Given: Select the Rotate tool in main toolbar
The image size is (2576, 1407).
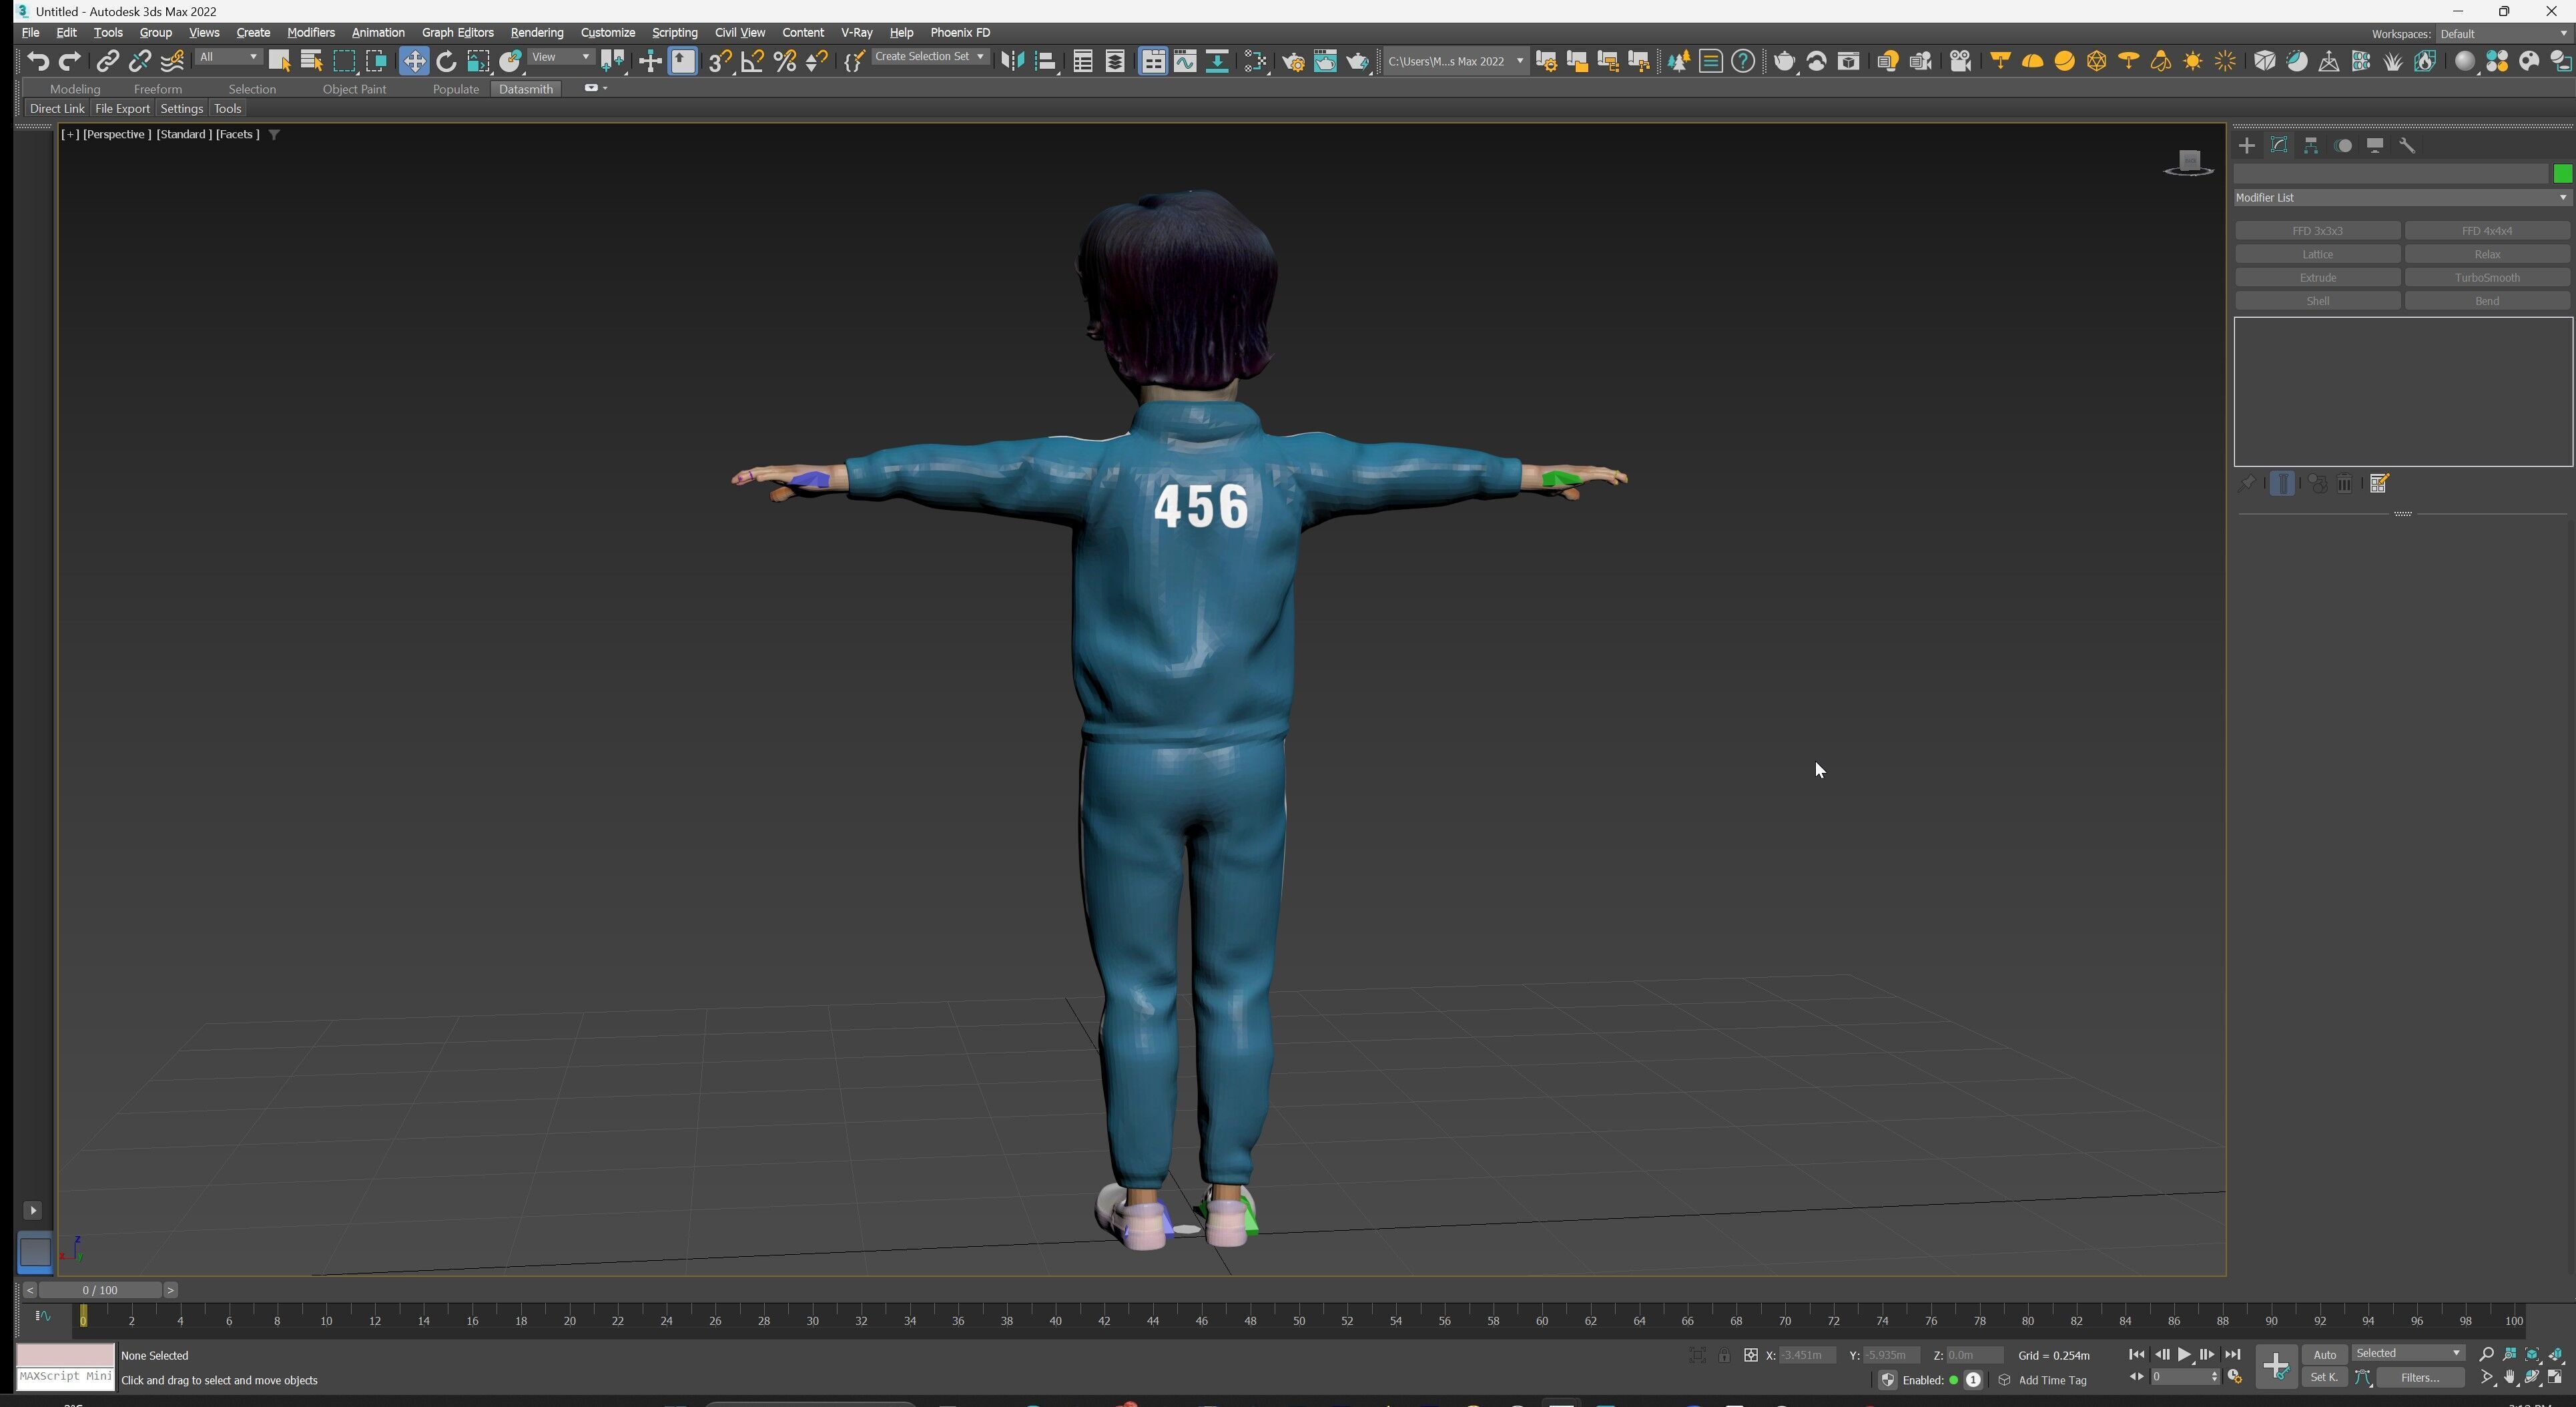Looking at the screenshot, I should coord(446,62).
